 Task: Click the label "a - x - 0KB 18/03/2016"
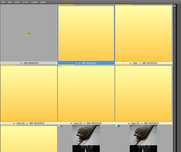pyautogui.click(x=86, y=63)
